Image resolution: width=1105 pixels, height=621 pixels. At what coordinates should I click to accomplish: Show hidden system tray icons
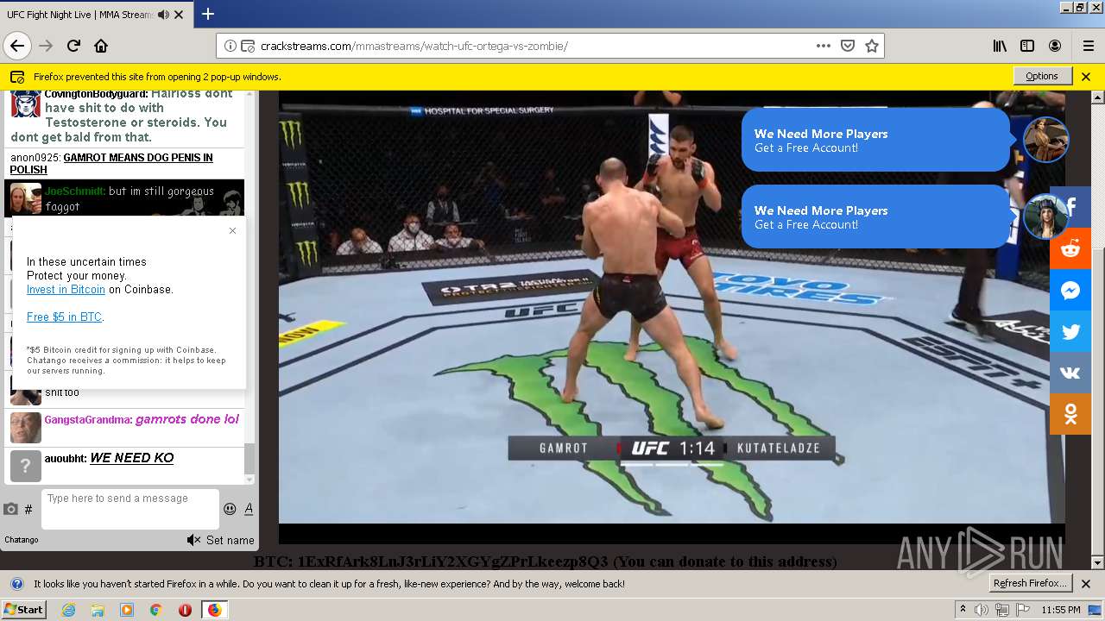(x=963, y=610)
